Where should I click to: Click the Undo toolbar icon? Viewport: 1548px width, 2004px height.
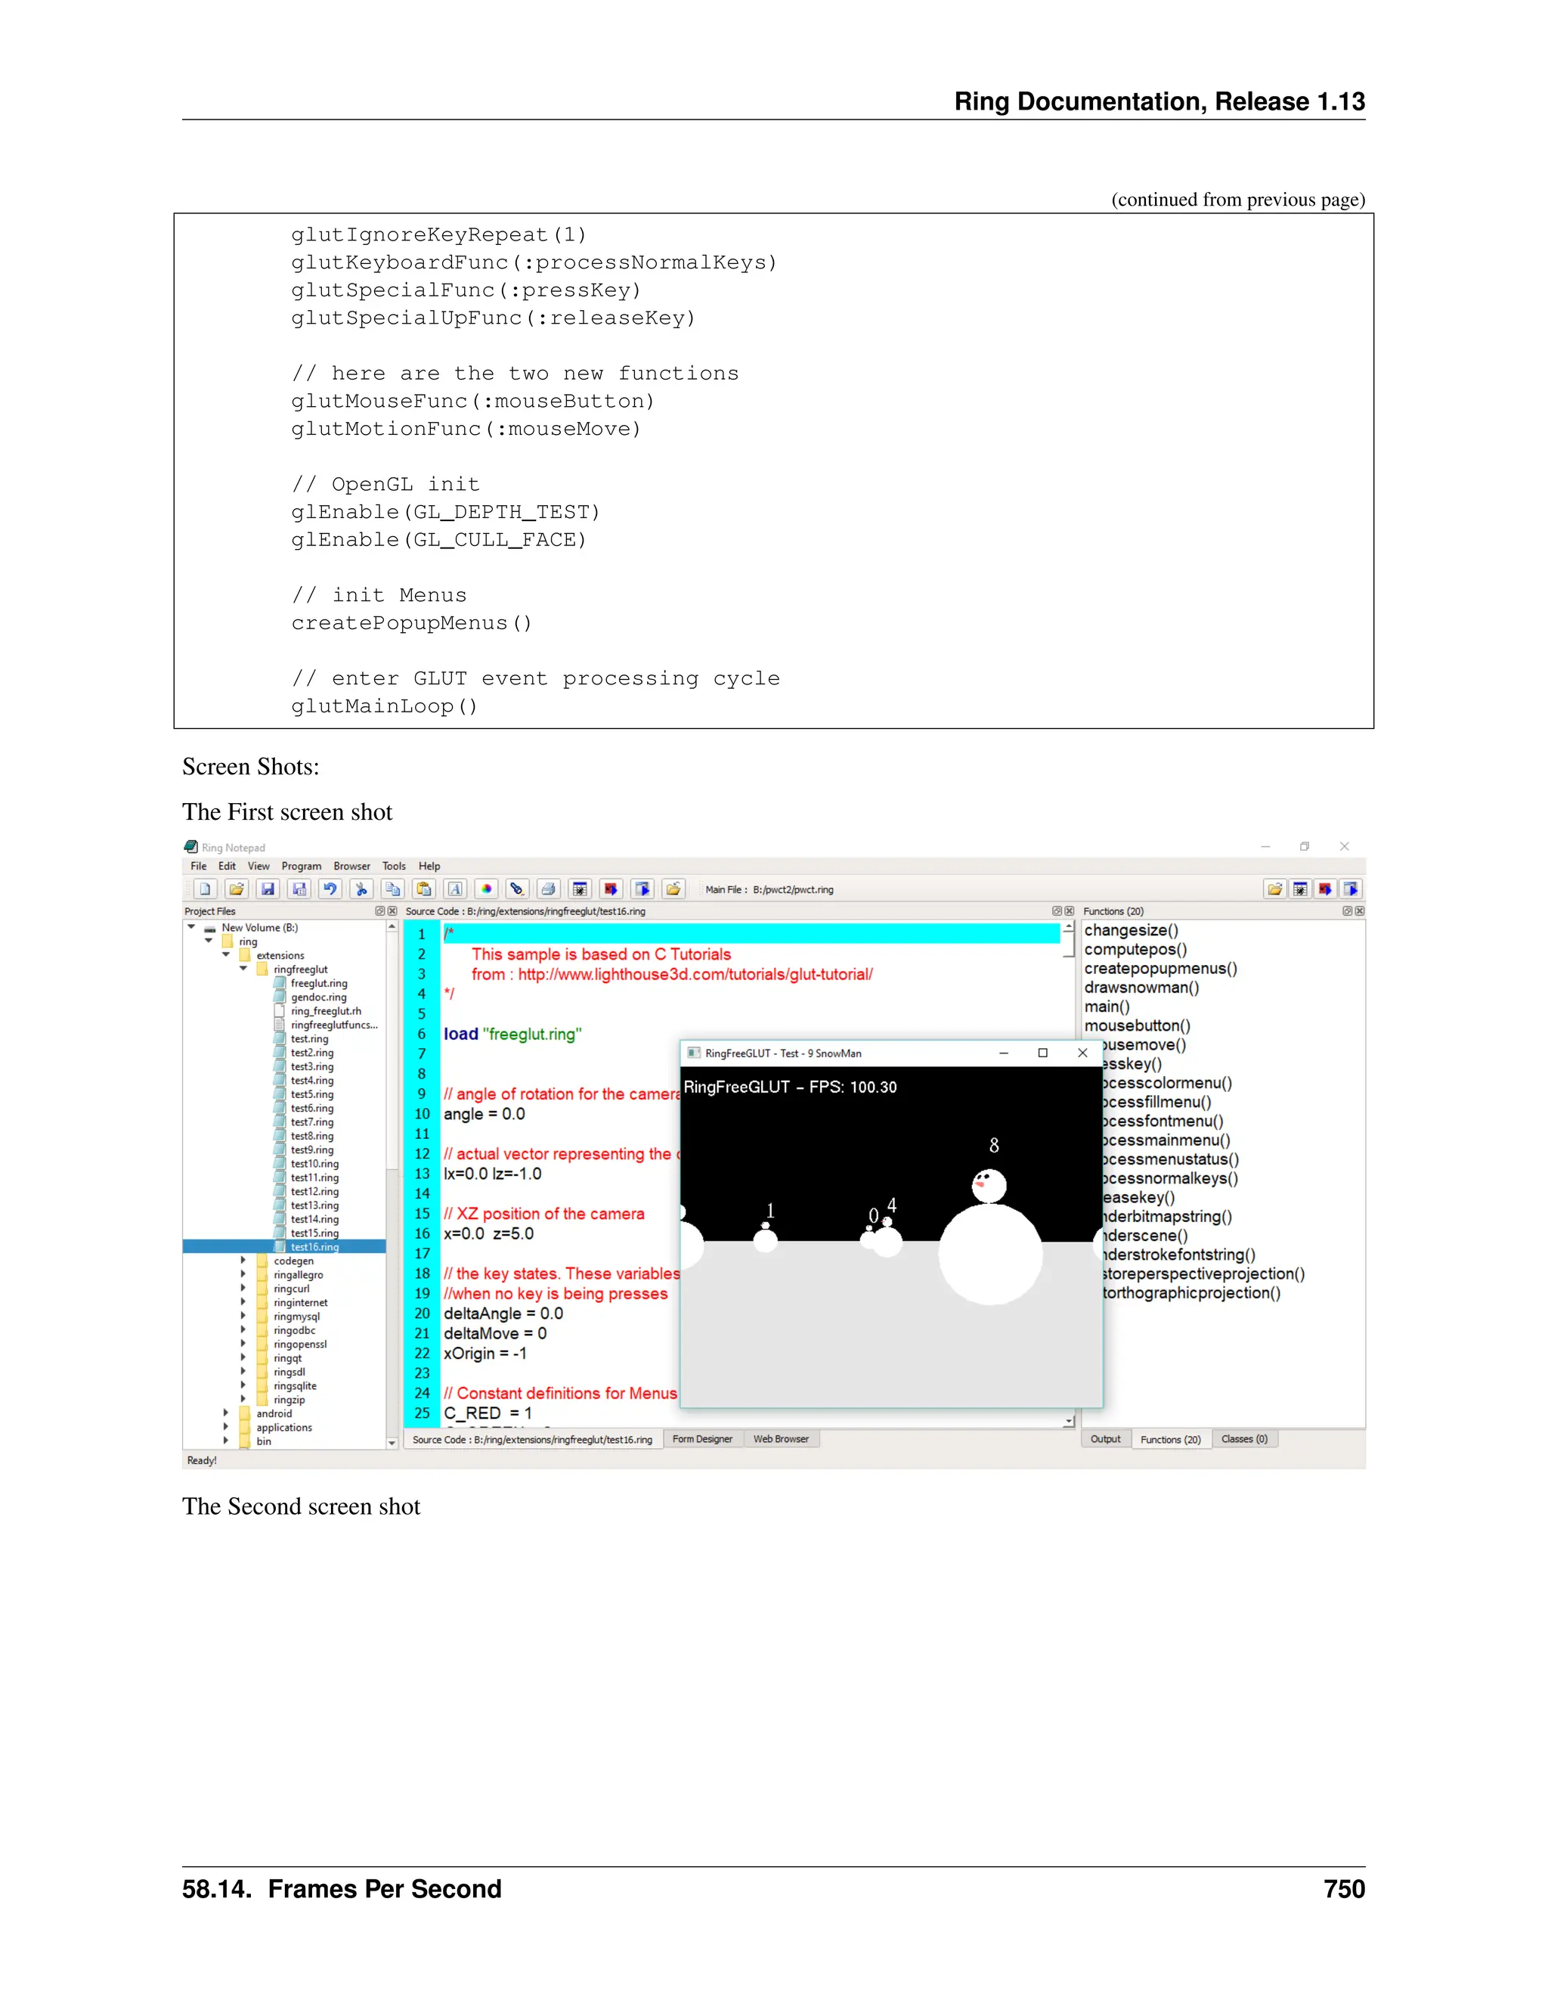330,889
